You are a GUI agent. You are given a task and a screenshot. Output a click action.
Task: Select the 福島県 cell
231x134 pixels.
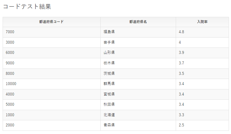[x=138, y=32]
